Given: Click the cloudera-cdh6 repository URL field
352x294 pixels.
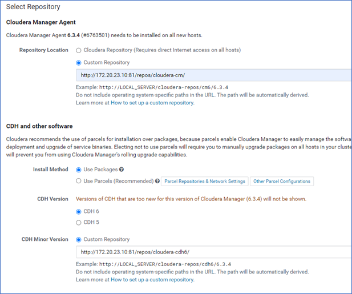Looking at the screenshot, I should [x=213, y=252].
